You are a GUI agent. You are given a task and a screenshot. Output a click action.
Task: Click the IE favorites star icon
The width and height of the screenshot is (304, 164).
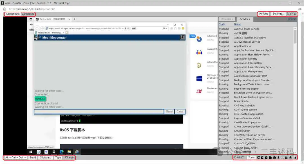175,28
